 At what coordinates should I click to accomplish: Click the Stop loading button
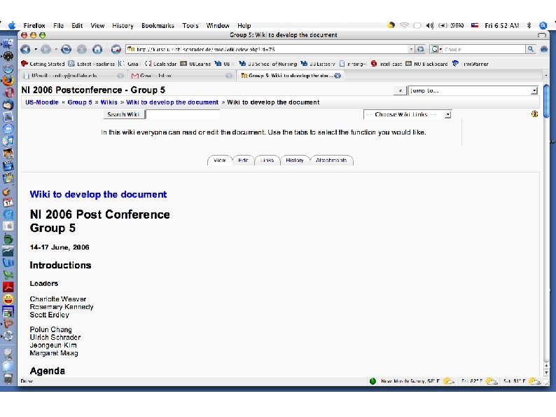pyautogui.click(x=82, y=49)
